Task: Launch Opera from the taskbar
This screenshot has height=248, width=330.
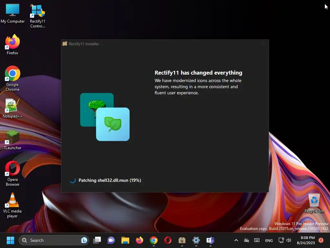Action: (x=168, y=240)
